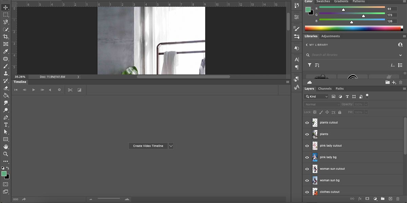Select the Clone Stamp tool
This screenshot has width=407, height=203.
click(6, 73)
